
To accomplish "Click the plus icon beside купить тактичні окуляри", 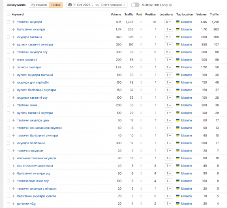I will (x=13, y=113).
